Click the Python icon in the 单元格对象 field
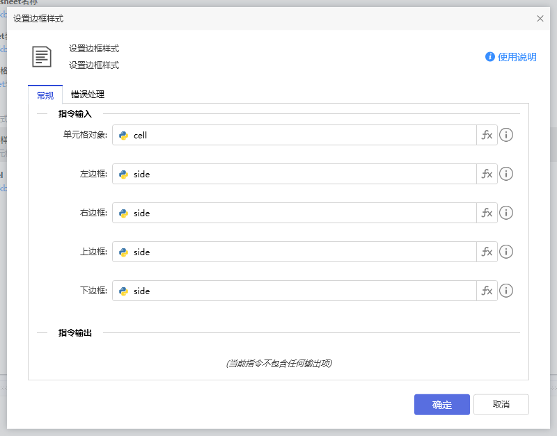The image size is (557, 436). coord(125,135)
